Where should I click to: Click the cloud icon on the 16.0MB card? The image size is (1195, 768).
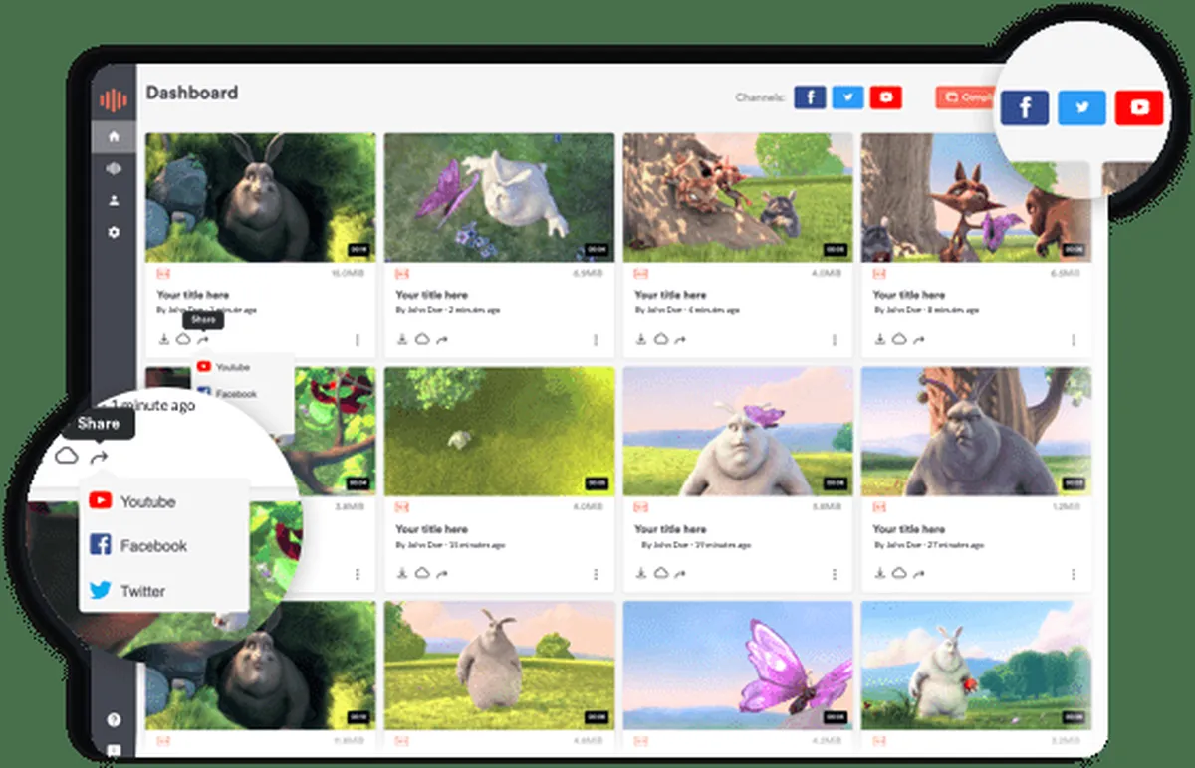tap(183, 339)
